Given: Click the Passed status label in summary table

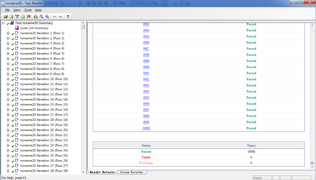Looking at the screenshot, I should [x=146, y=152].
